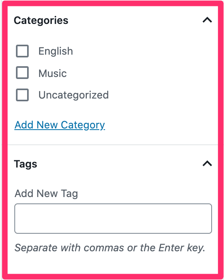
Task: Enable the Uncategorized checkbox
Action: [x=22, y=95]
